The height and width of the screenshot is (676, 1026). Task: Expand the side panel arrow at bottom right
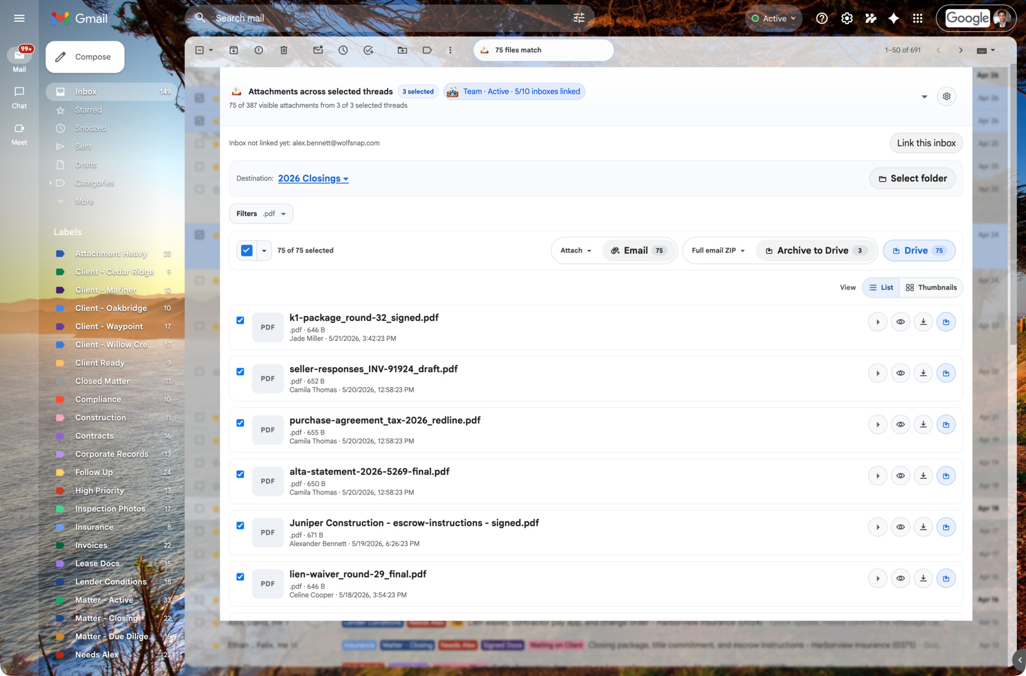[x=1020, y=660]
